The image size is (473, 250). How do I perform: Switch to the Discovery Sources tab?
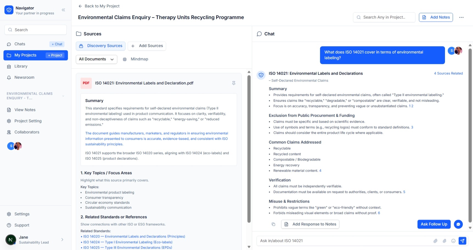(x=101, y=46)
